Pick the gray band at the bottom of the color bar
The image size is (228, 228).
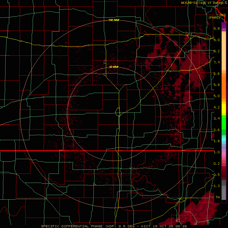click(x=224, y=194)
